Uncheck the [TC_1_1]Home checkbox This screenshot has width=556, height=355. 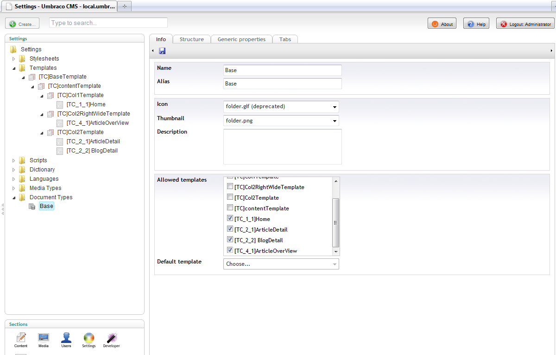[230, 218]
